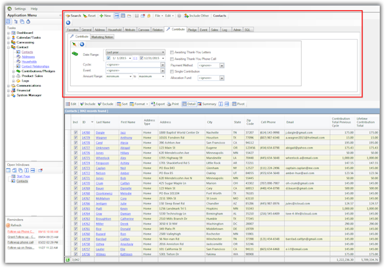The height and width of the screenshot is (268, 385).
Task: Open contact ID 14780 link
Action: [85, 132]
